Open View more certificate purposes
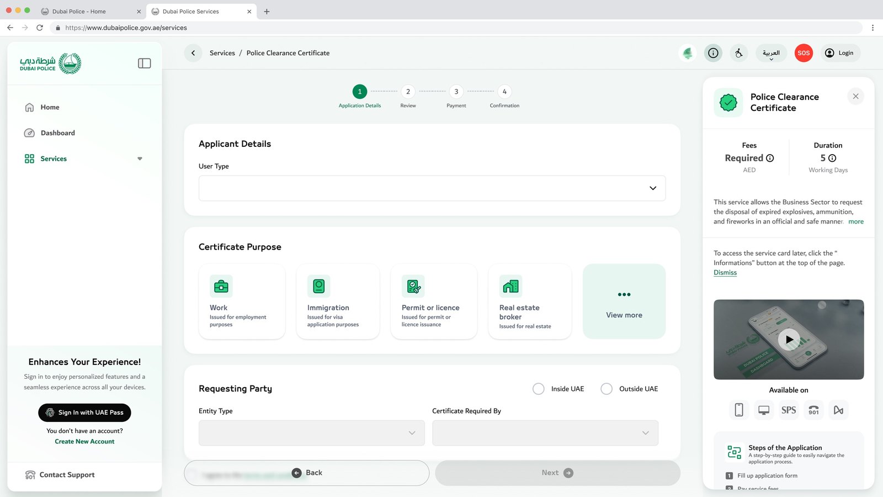883x497 pixels. 624,302
